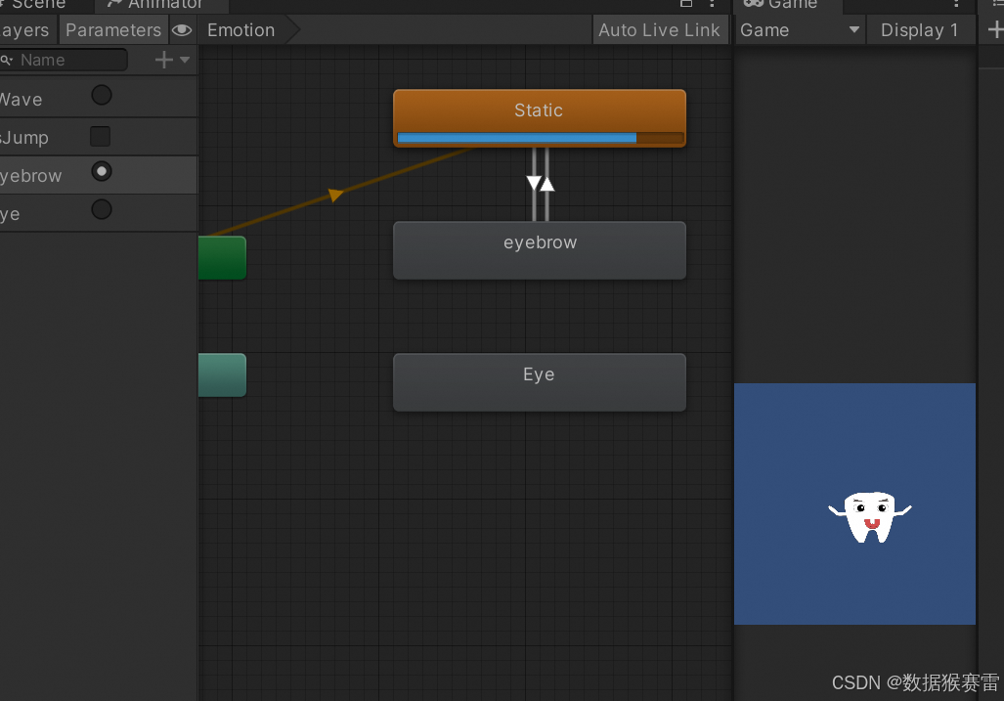Image resolution: width=1004 pixels, height=701 pixels.
Task: Select the Eye state node in the graph
Action: (539, 381)
